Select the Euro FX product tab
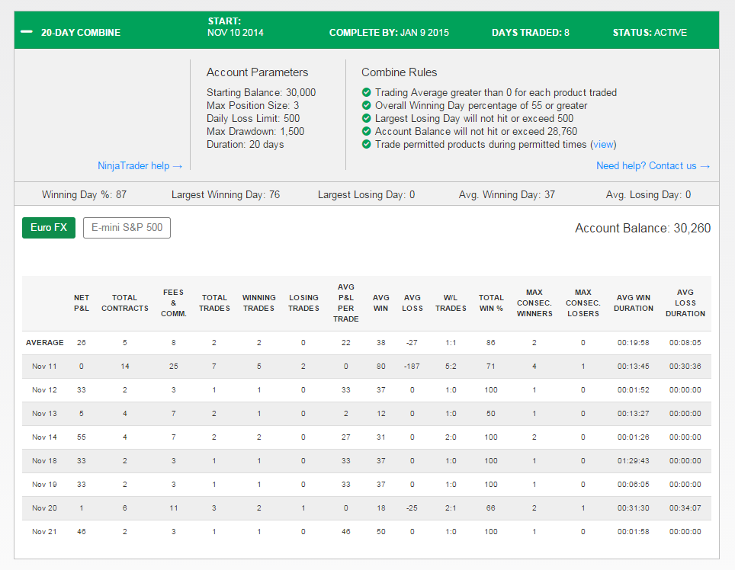The height and width of the screenshot is (570, 735). pos(49,228)
